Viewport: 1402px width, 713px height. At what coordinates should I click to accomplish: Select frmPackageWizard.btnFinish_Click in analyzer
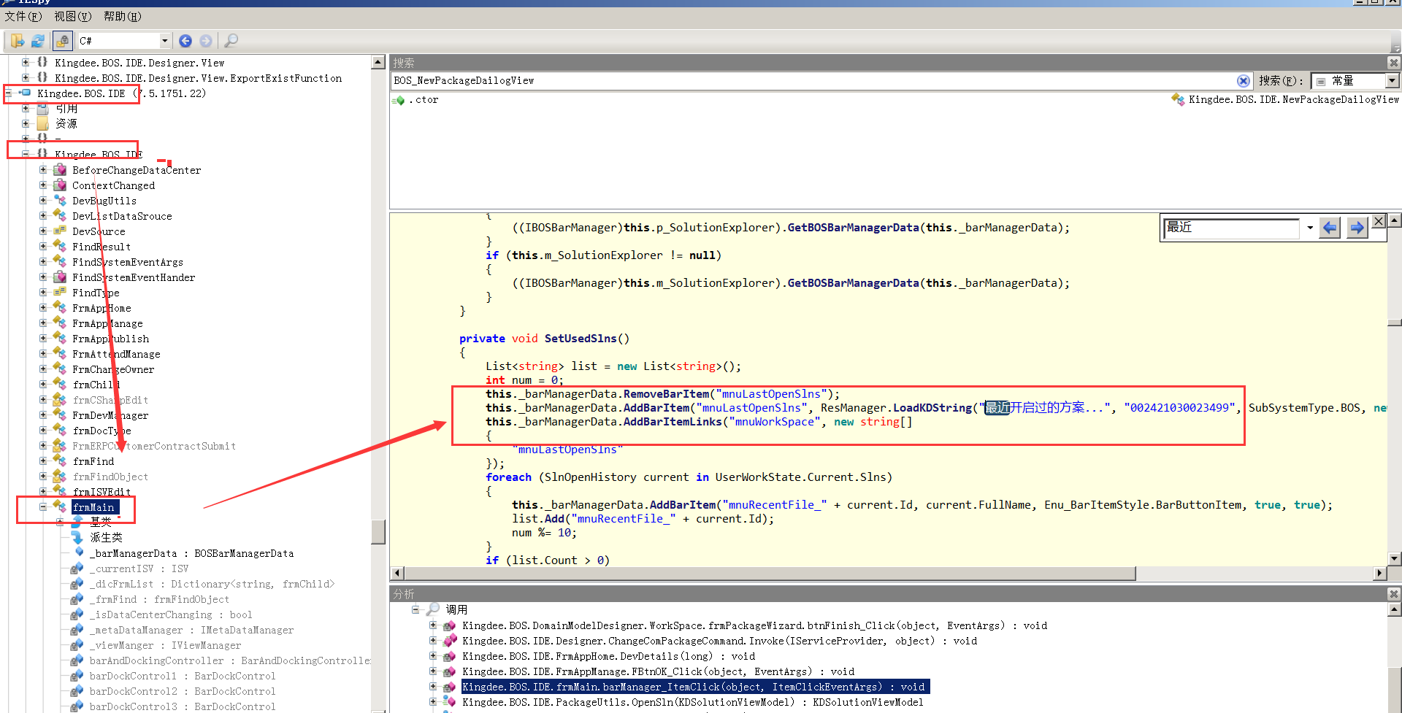(x=755, y=625)
